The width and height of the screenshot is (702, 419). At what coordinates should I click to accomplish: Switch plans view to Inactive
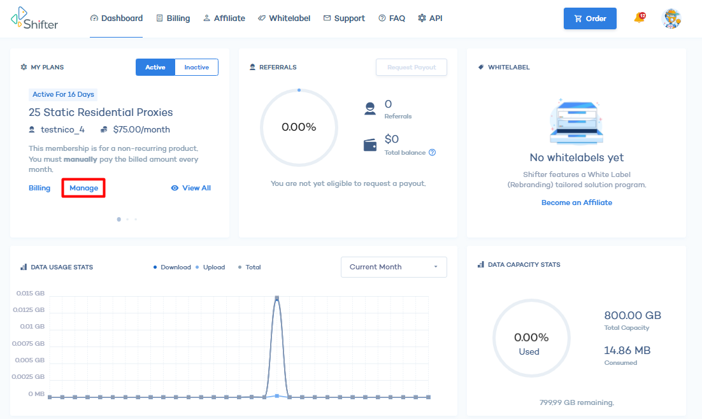(x=197, y=67)
